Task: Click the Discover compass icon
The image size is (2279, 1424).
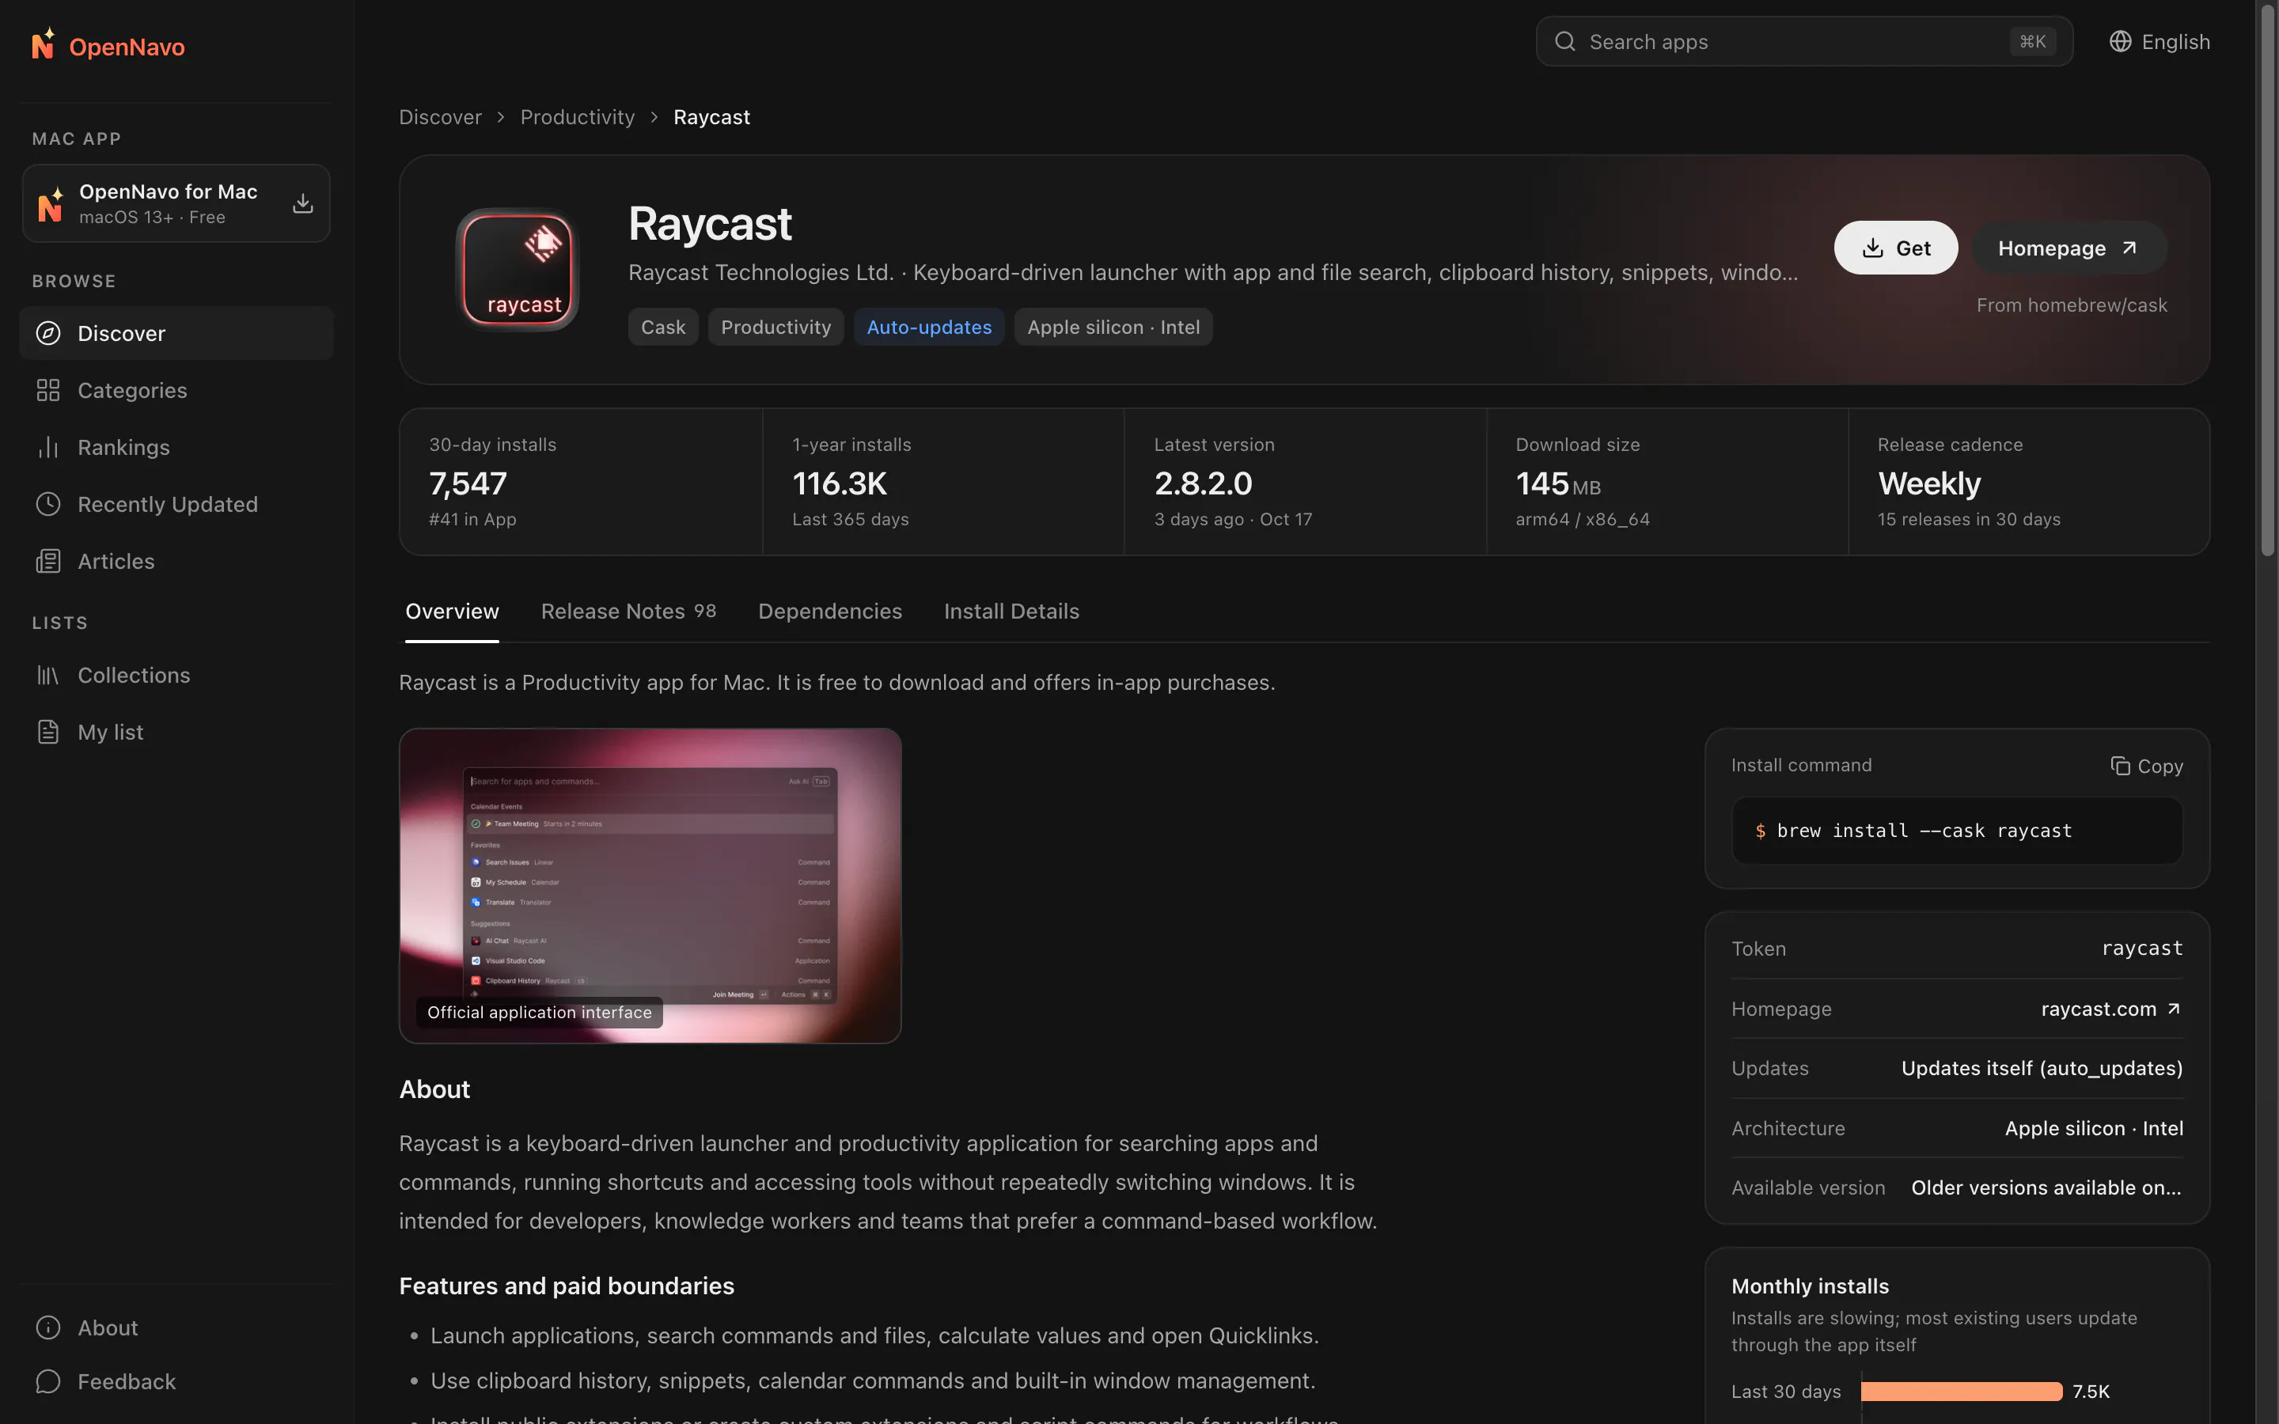Action: (48, 333)
